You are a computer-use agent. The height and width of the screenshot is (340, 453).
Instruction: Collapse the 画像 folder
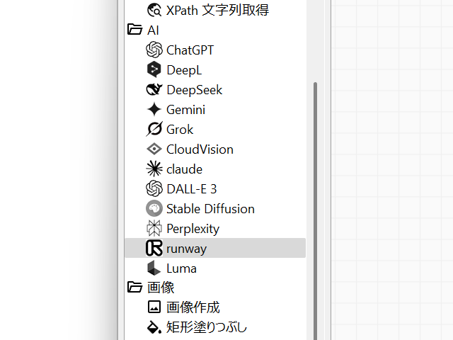tap(134, 287)
